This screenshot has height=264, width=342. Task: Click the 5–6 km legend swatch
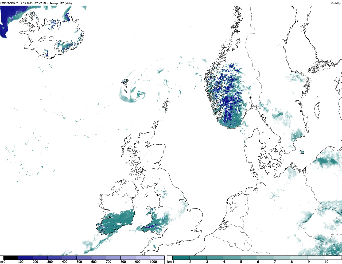click(x=249, y=258)
